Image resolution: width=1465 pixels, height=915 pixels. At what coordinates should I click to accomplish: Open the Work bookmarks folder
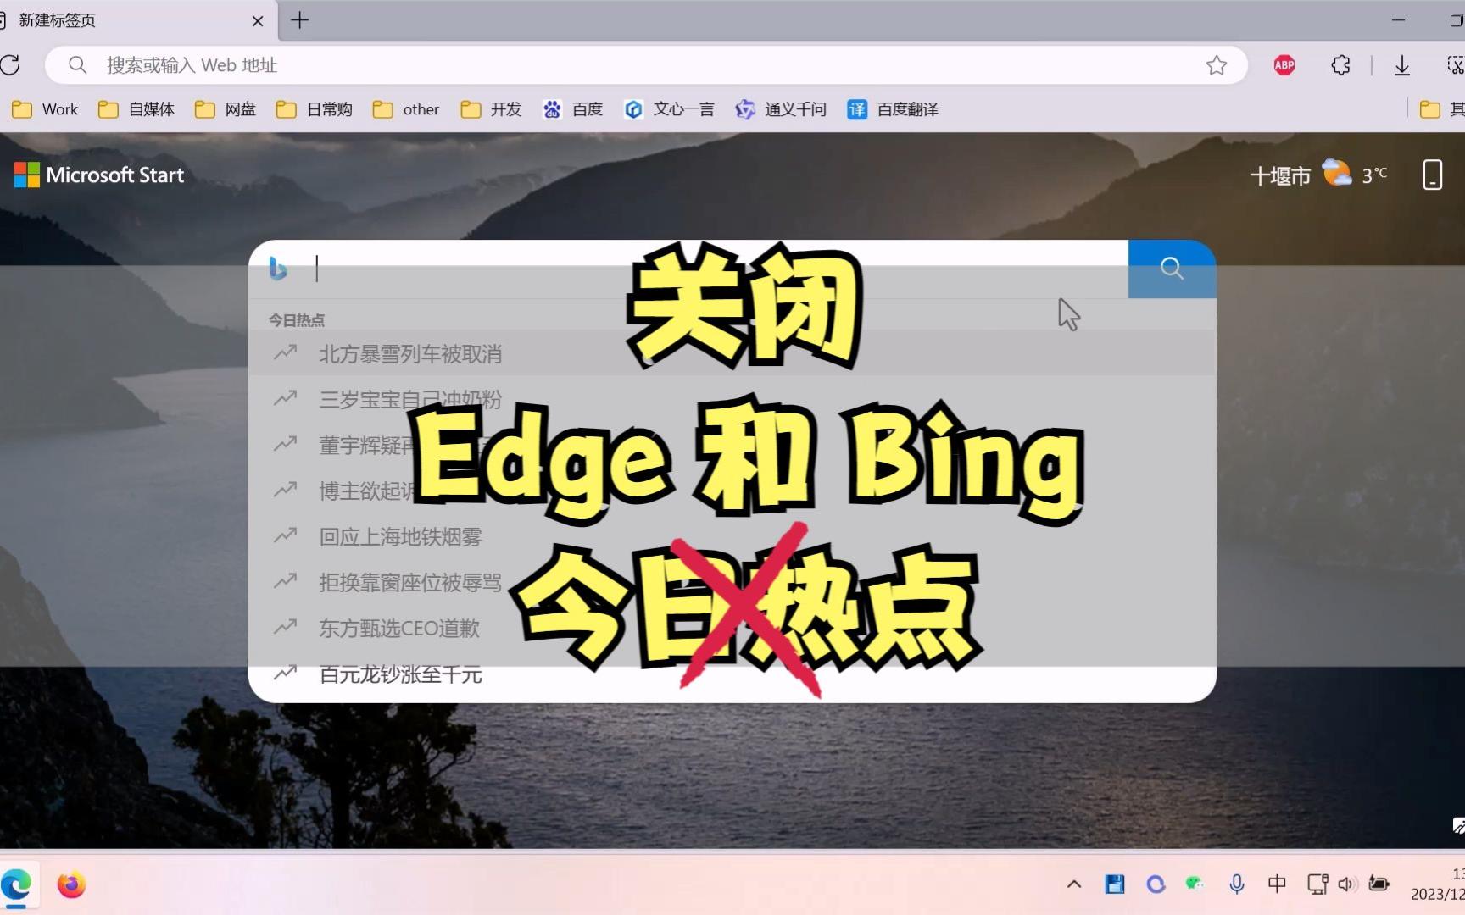(45, 109)
